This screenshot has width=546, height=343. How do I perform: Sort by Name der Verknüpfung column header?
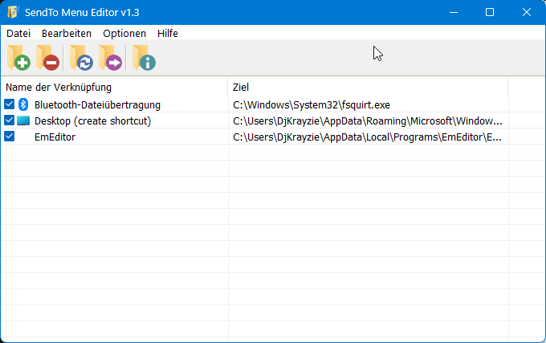point(115,87)
